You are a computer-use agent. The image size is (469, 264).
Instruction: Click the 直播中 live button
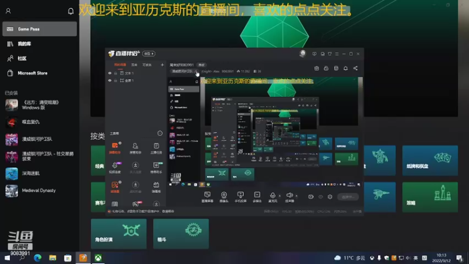(348, 197)
